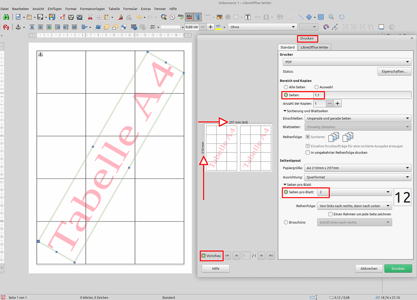The height and width of the screenshot is (300, 417).
Task: Click the Basic Shapes diamond icon
Action: coord(309,17)
